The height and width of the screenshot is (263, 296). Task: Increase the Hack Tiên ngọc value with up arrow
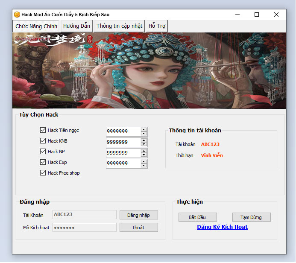coord(144,130)
